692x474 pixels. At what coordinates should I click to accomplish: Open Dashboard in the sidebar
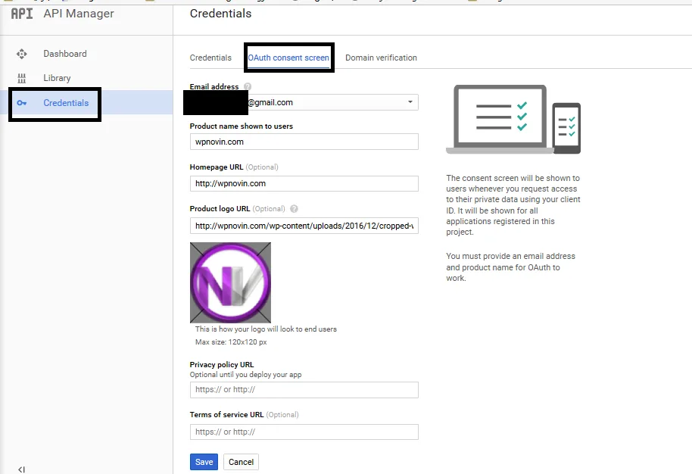click(x=65, y=54)
